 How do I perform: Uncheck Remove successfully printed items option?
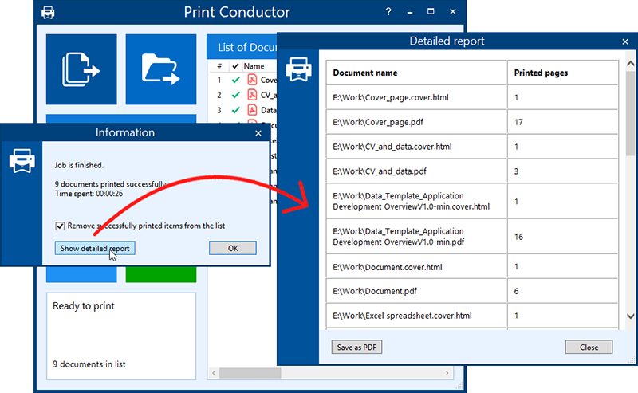(60, 226)
